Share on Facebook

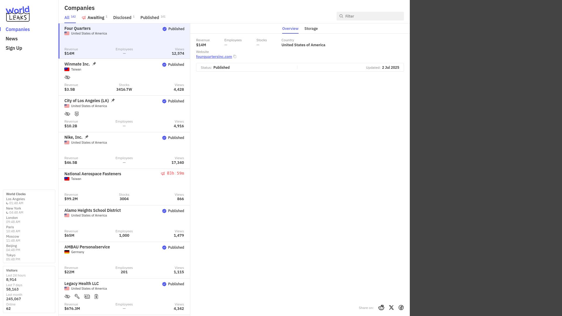[x=401, y=308]
